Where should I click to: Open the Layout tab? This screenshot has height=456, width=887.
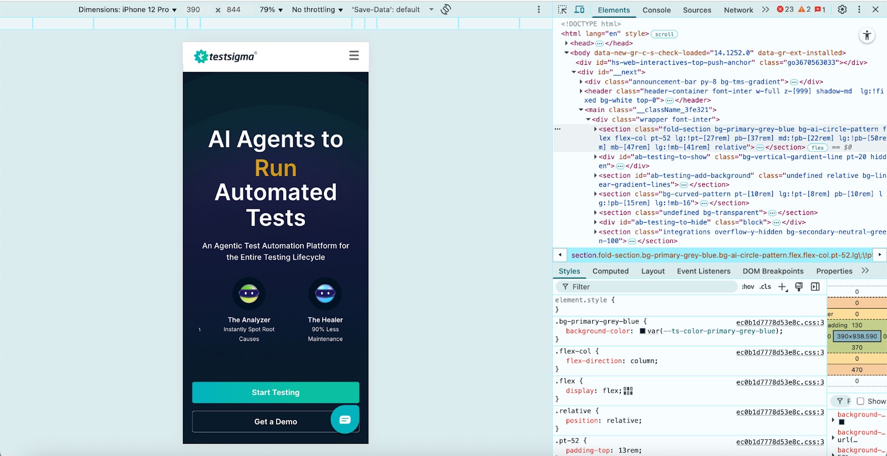[653, 271]
